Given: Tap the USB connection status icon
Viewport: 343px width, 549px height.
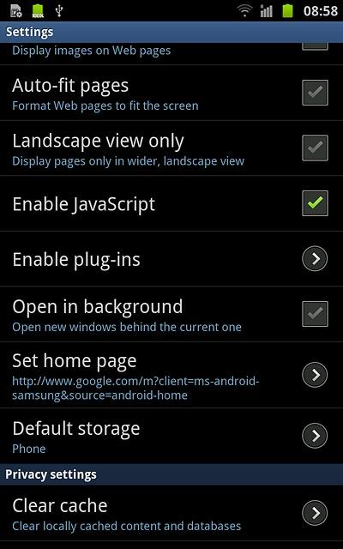Looking at the screenshot, I should [59, 10].
